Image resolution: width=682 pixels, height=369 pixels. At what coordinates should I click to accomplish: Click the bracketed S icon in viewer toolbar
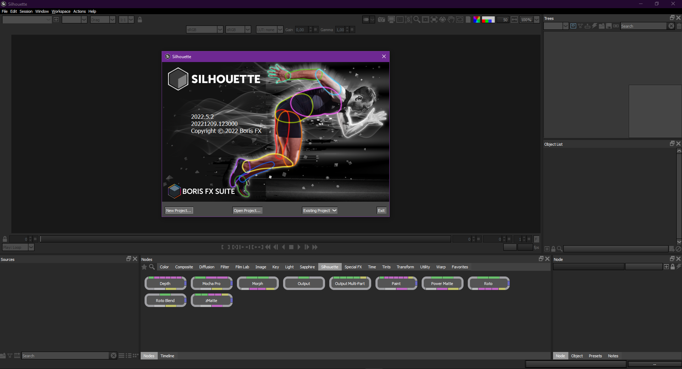[x=408, y=20]
